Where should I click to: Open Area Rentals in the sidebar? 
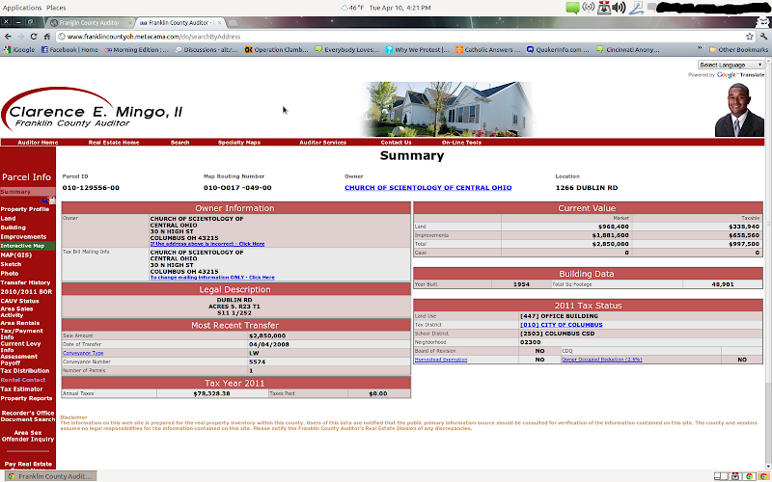click(x=19, y=323)
